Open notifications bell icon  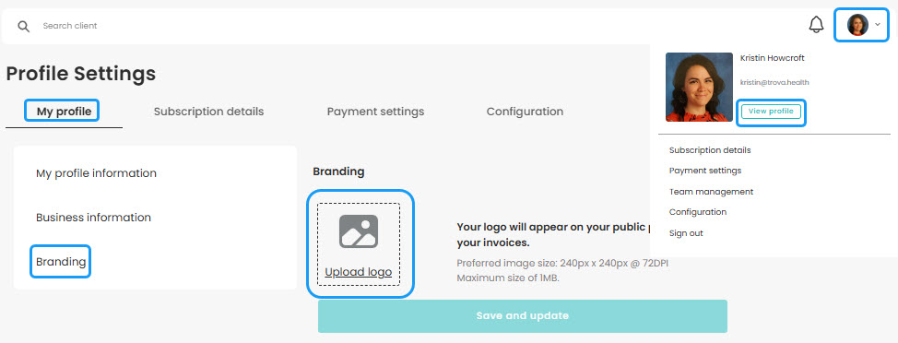pyautogui.click(x=816, y=25)
